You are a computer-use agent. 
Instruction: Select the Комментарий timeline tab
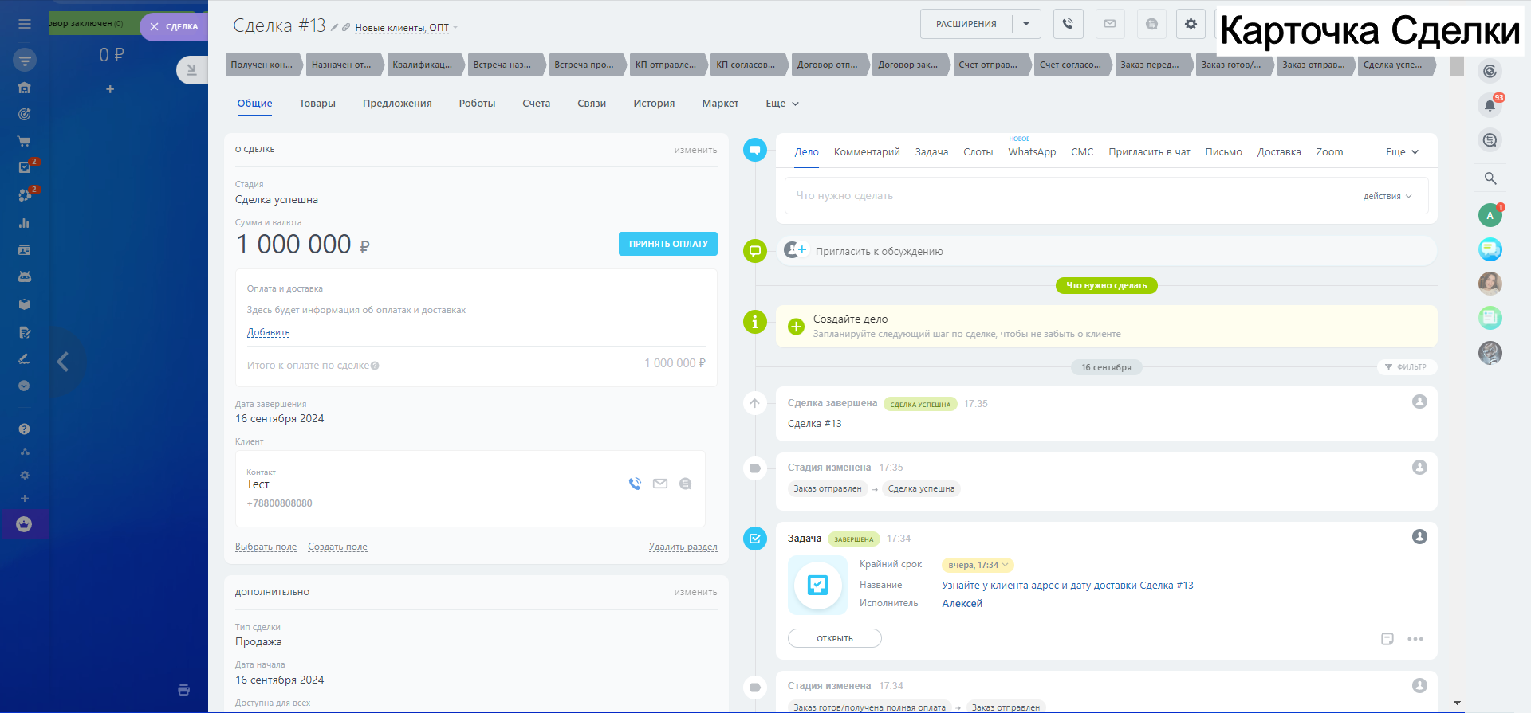[x=866, y=152]
